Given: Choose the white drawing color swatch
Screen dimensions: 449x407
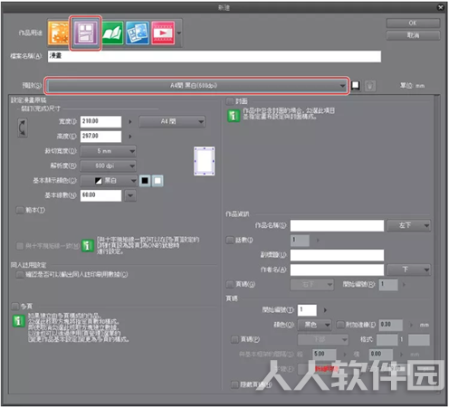Looking at the screenshot, I should coord(158,181).
